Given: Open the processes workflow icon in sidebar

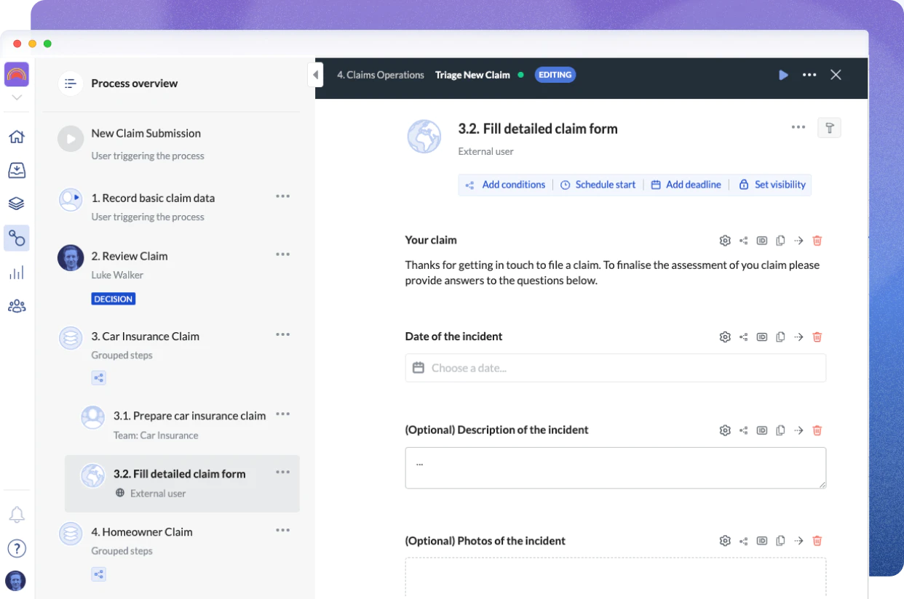Looking at the screenshot, I should click(16, 238).
